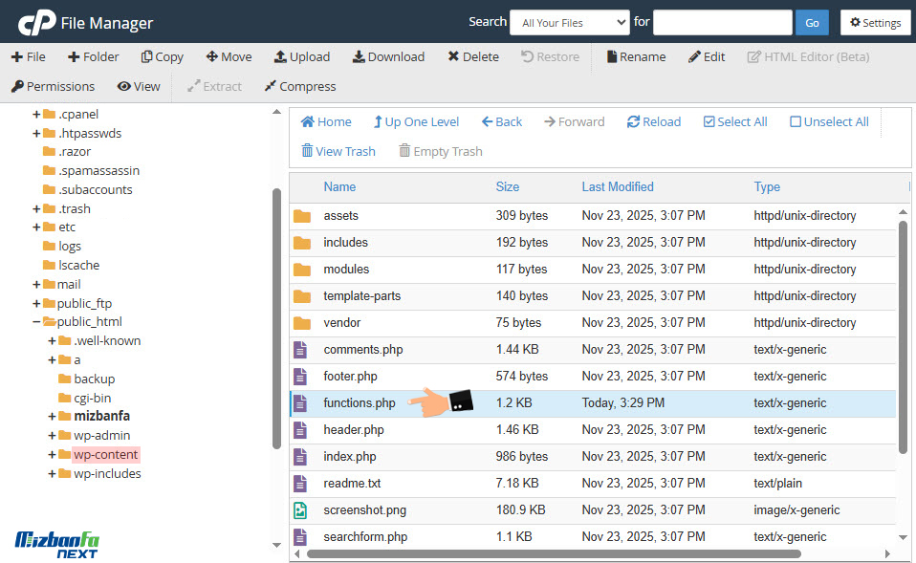Click the Upload toolbar icon

click(x=280, y=56)
